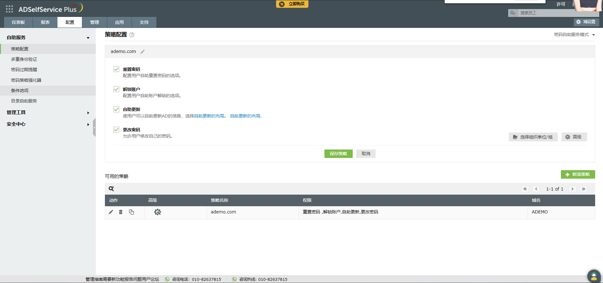Open the first 自助更新的布局 link
Image resolution: width=603 pixels, height=283 pixels.
click(209, 116)
